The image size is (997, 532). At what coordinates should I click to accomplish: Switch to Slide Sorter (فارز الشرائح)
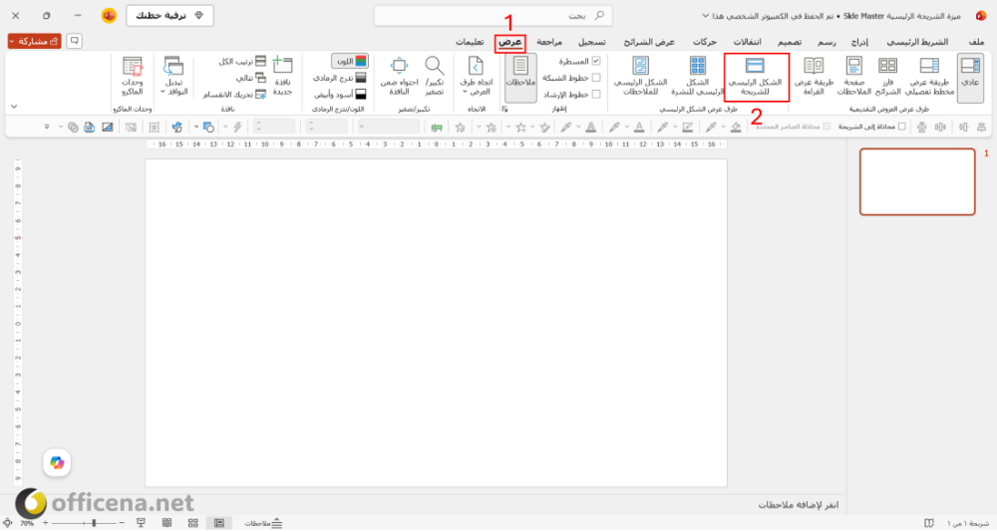click(887, 78)
